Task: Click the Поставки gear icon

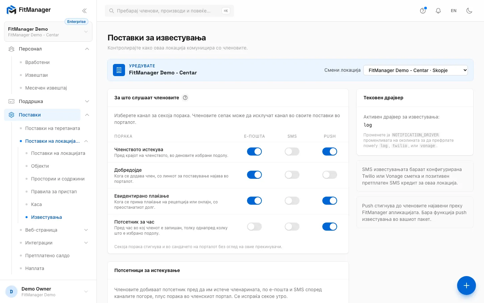Action: pyautogui.click(x=11, y=115)
